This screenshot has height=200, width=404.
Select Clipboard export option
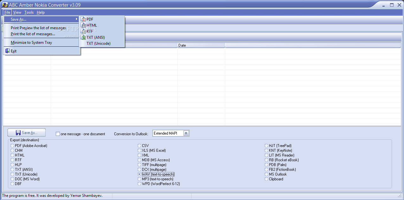274,179
